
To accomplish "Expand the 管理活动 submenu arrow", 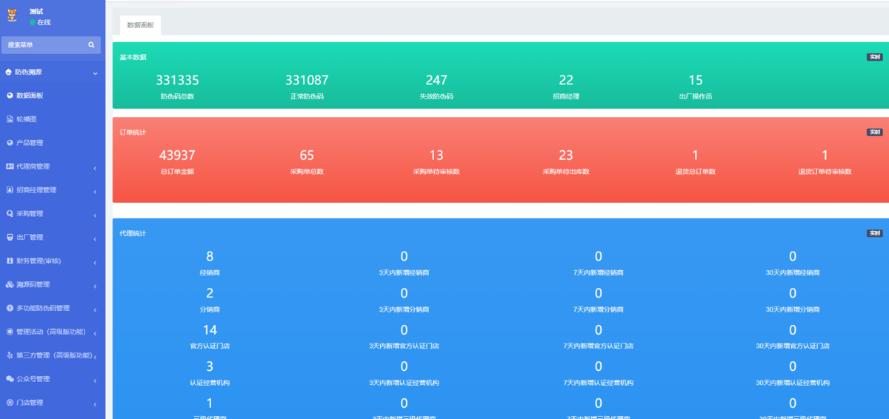I will (x=95, y=333).
